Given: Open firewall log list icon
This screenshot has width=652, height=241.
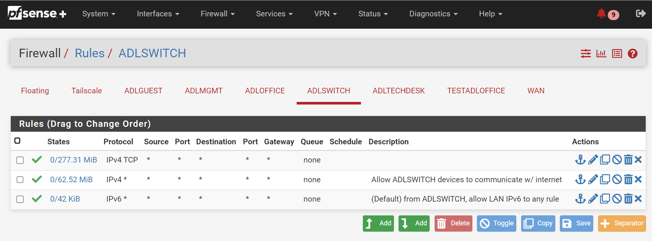Looking at the screenshot, I should [617, 54].
